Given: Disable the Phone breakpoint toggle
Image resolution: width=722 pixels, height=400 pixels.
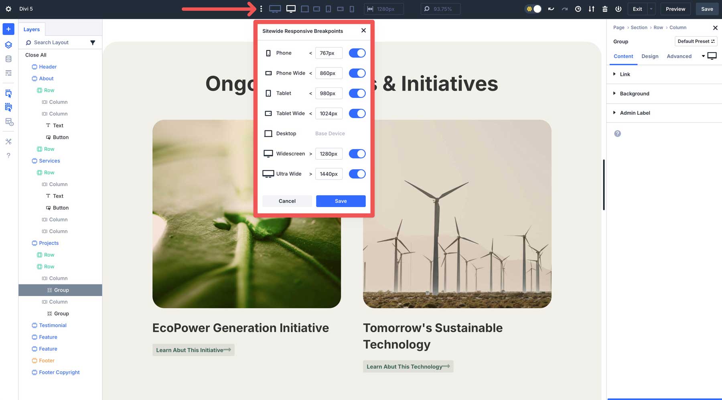Looking at the screenshot, I should click(357, 53).
